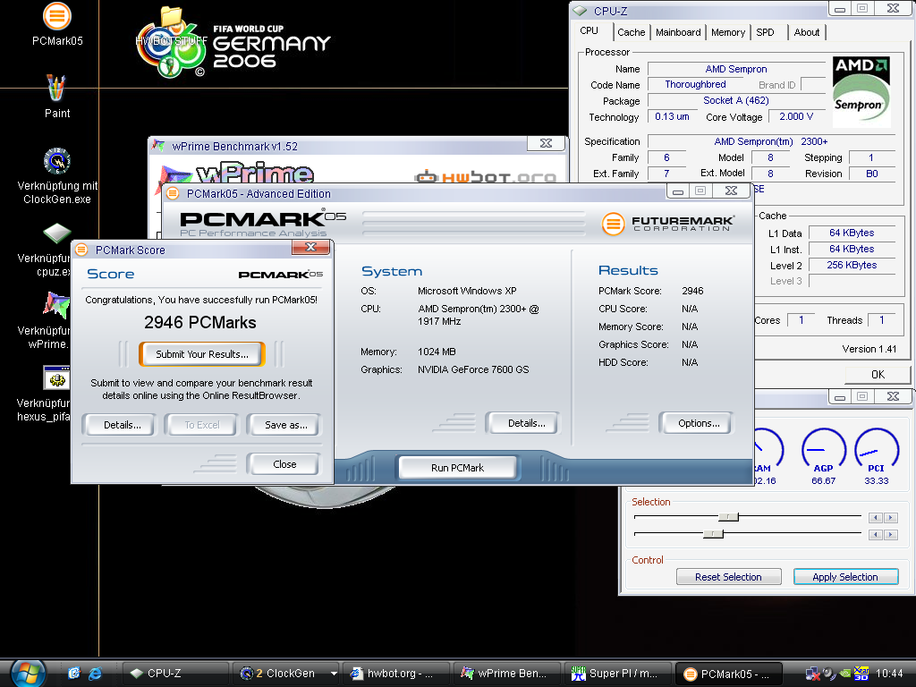The image size is (916, 687).
Task: Click the hwbot.org logo in wPrime window
Action: click(485, 176)
